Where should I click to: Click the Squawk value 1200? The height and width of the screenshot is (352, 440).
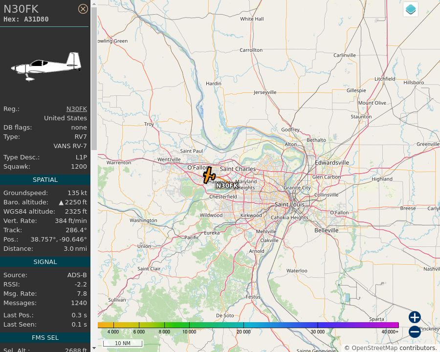(79, 166)
